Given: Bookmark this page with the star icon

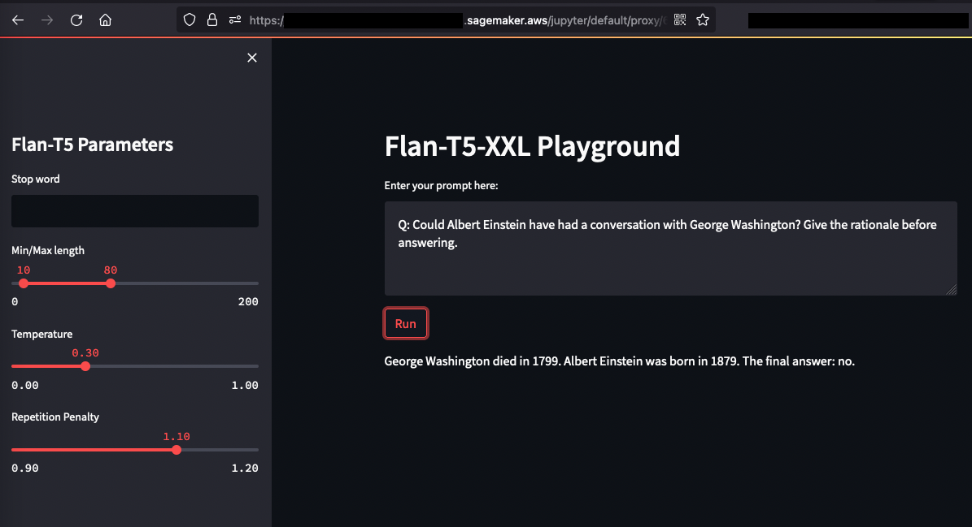Looking at the screenshot, I should point(703,19).
